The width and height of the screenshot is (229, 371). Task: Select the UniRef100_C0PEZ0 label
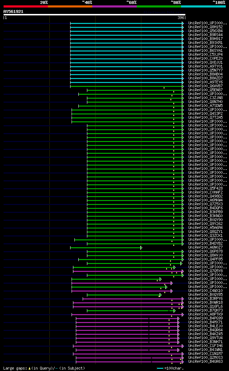coord(205,59)
